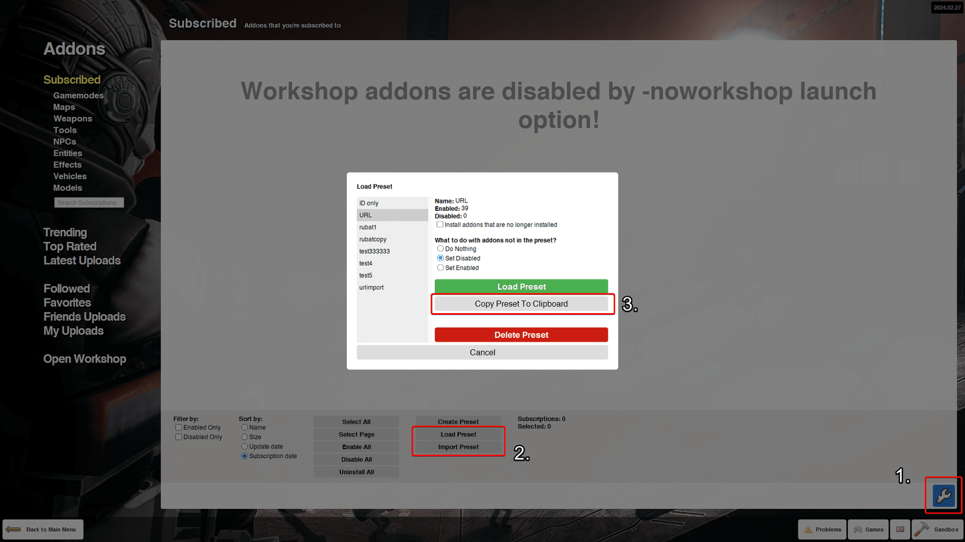965x542 pixels.
Task: Sort addons by Update date
Action: pos(244,447)
